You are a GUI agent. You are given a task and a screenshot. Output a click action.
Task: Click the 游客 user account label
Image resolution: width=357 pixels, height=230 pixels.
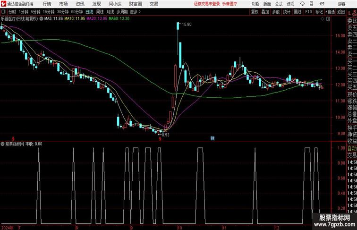point(341,4)
